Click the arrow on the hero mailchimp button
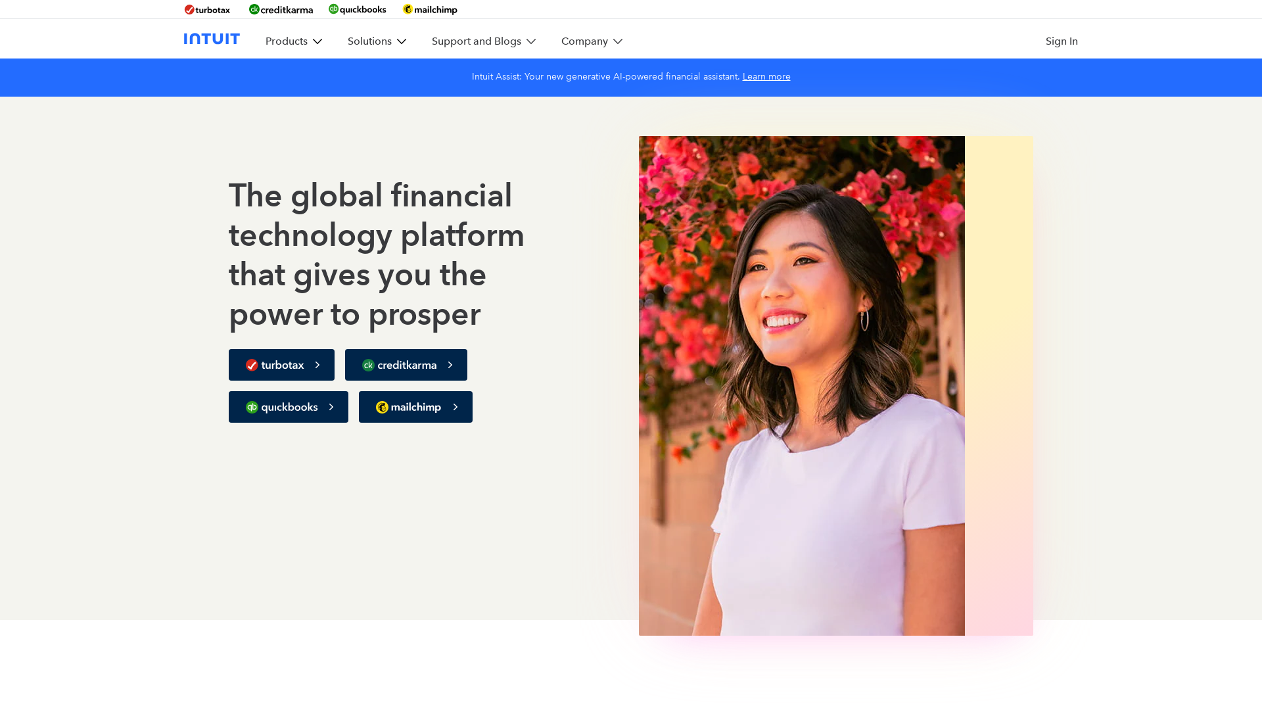1262x710 pixels. point(456,407)
